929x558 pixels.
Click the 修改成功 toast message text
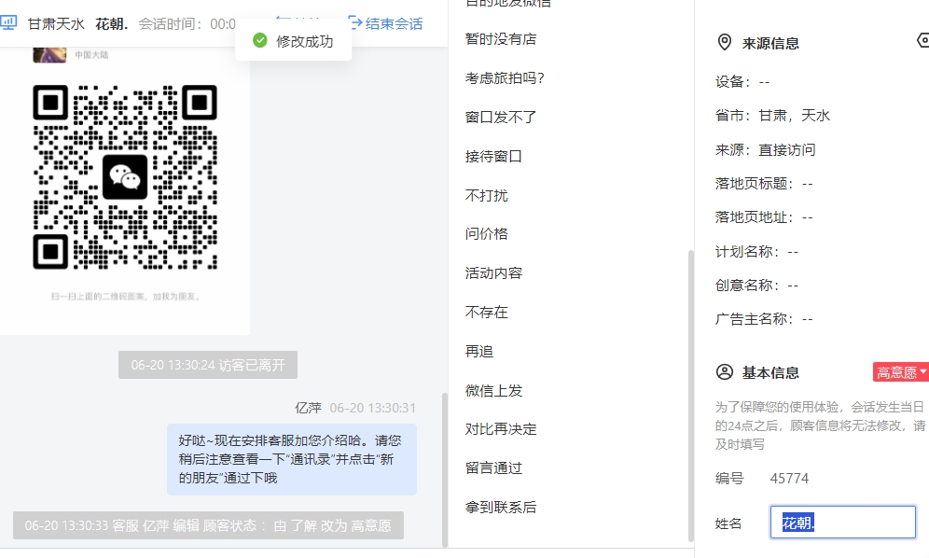[304, 41]
